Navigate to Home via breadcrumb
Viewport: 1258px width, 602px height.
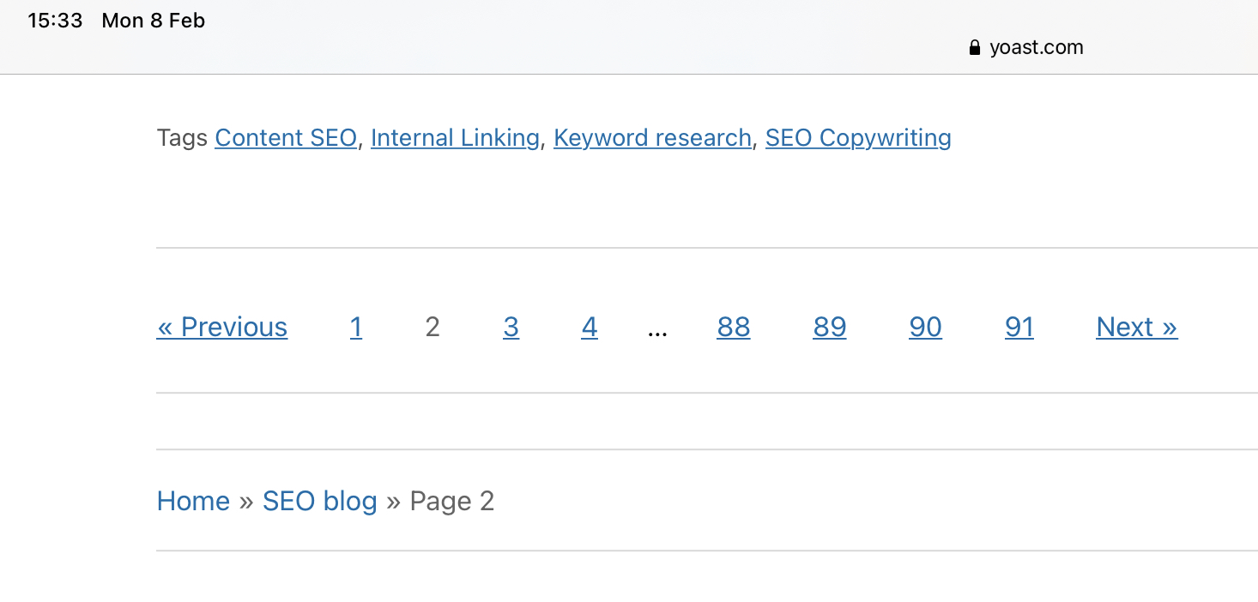click(193, 501)
